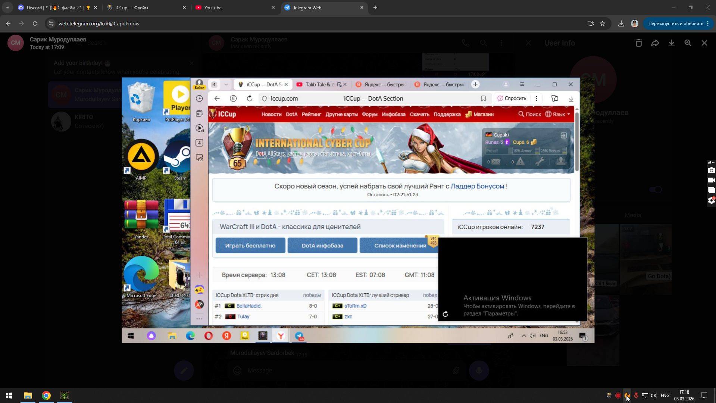The image size is (716, 403).
Task: Start recording with the overlay video icon
Action: click(711, 180)
